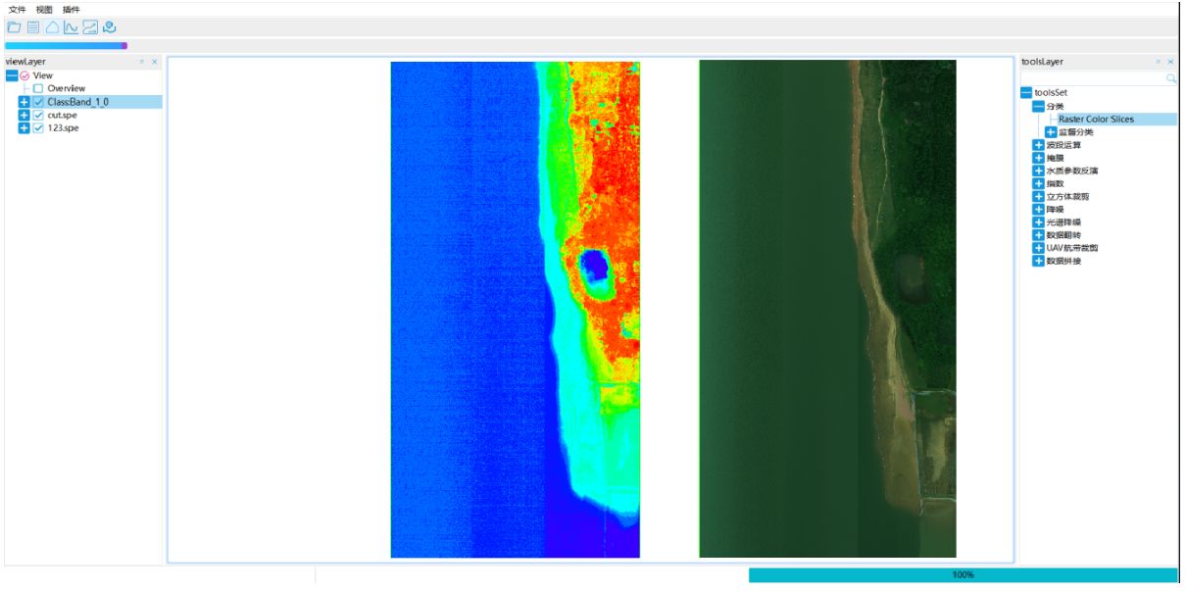Click the toolsSet root label
The height and width of the screenshot is (591, 1186).
[x=1051, y=93]
